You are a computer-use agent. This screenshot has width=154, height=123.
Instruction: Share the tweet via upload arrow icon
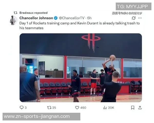[x=140, y=108]
